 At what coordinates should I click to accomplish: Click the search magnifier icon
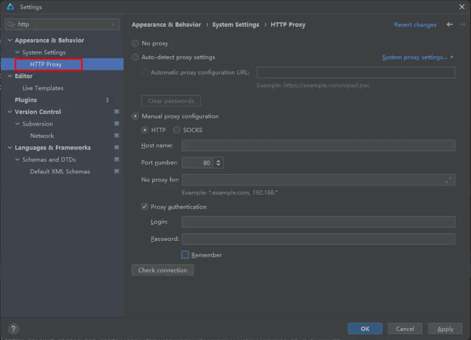pos(11,25)
